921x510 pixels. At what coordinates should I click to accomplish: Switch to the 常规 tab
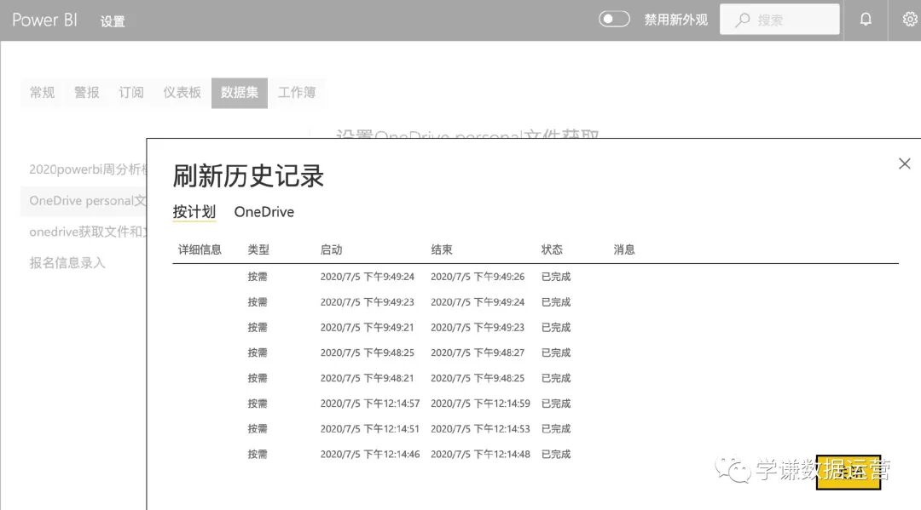pos(43,93)
